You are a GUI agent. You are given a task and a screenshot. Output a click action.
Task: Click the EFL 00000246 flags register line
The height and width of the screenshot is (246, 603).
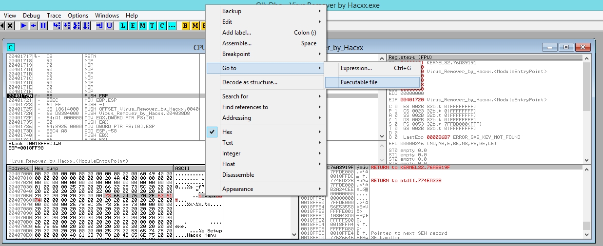pos(442,144)
